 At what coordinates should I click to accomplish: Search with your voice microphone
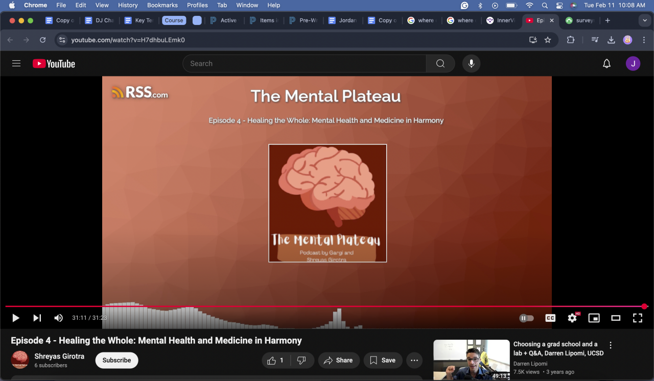(471, 64)
